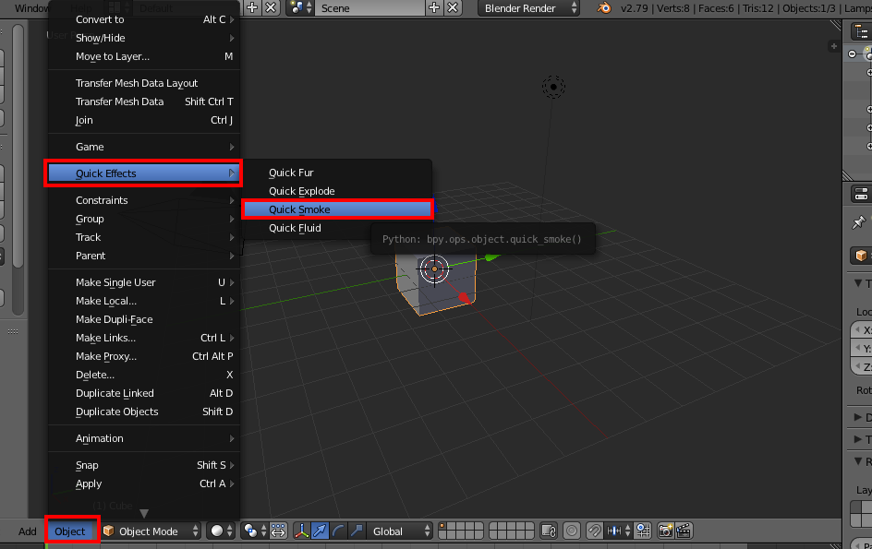Choose Quick Fur effect
Screen dimensions: 872x549
click(337, 173)
